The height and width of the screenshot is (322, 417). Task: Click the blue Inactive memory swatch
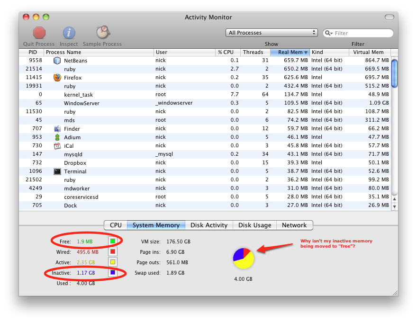tap(113, 273)
